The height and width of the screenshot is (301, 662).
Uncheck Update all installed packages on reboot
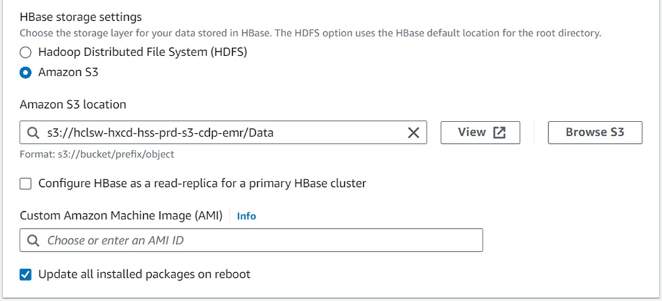pyautogui.click(x=26, y=274)
